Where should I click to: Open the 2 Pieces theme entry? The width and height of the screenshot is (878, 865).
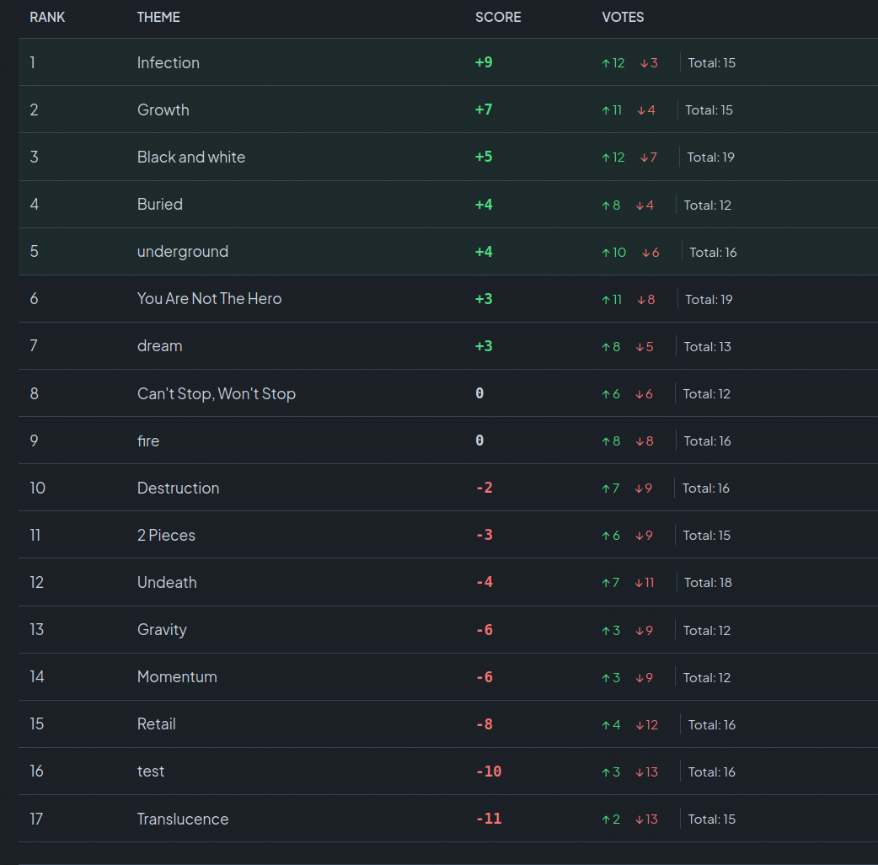[166, 536]
